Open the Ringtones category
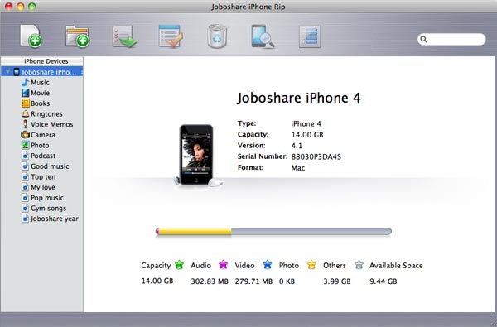The width and height of the screenshot is (497, 327). 46,113
